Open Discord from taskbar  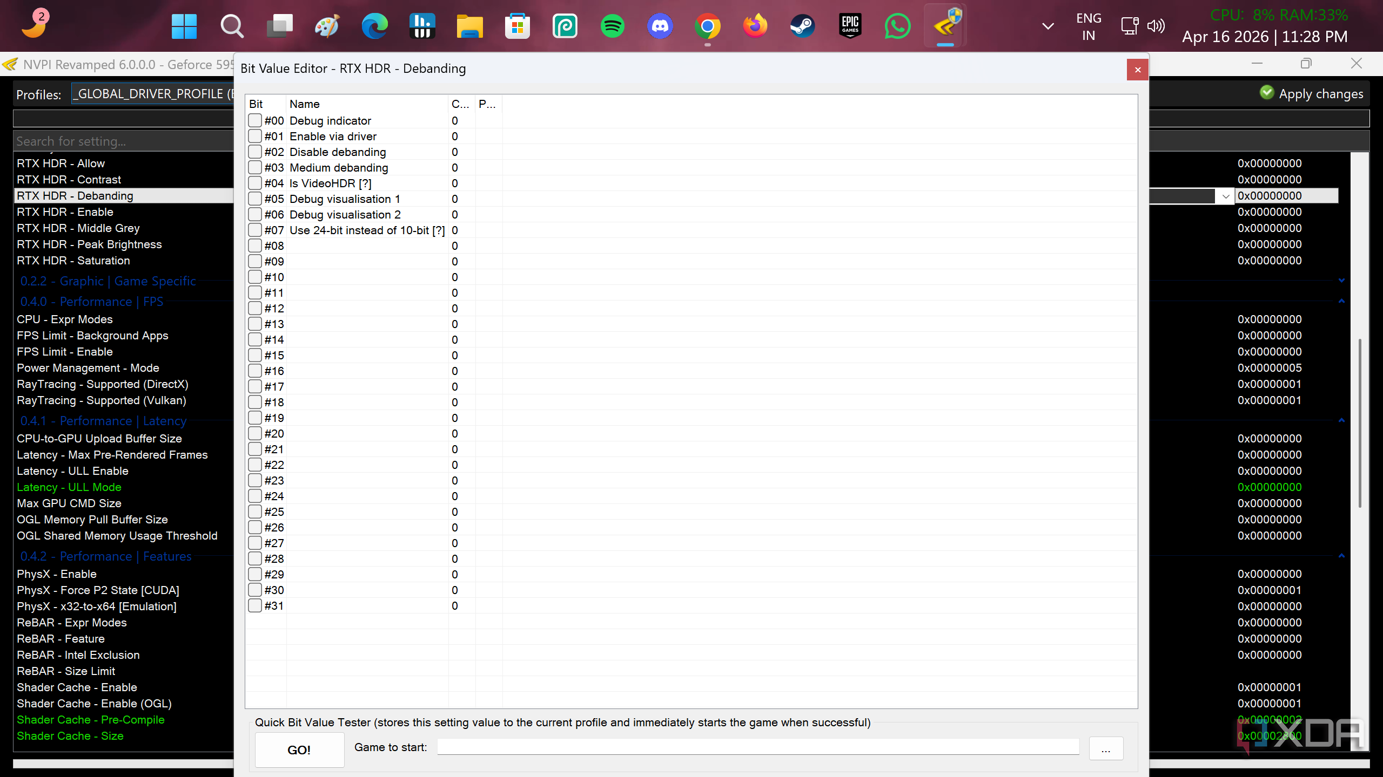coord(660,26)
